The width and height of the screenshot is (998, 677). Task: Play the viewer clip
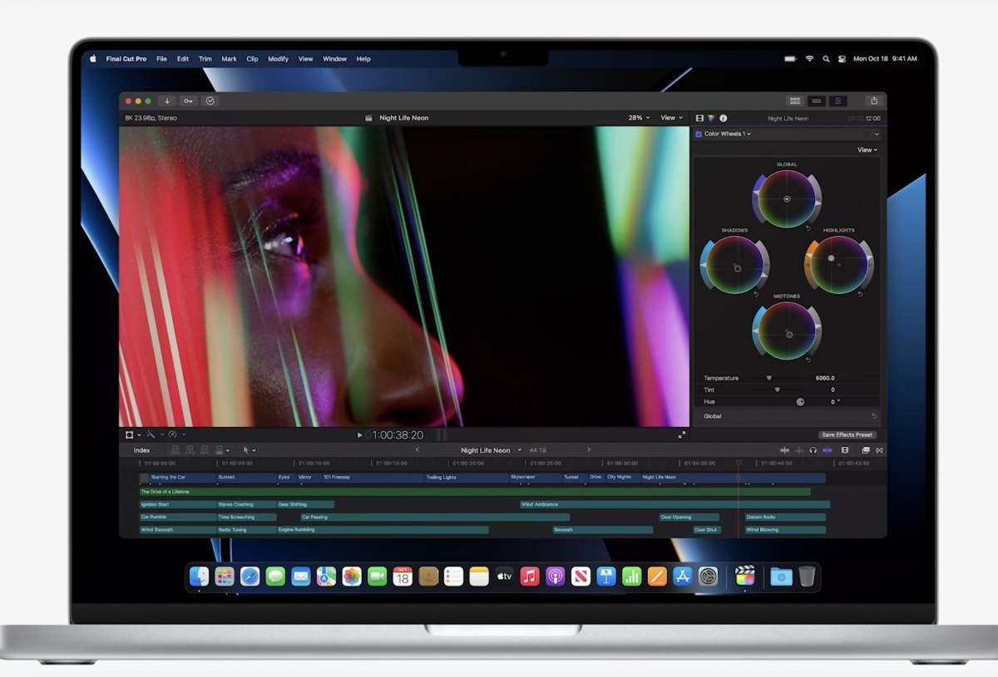click(x=360, y=435)
